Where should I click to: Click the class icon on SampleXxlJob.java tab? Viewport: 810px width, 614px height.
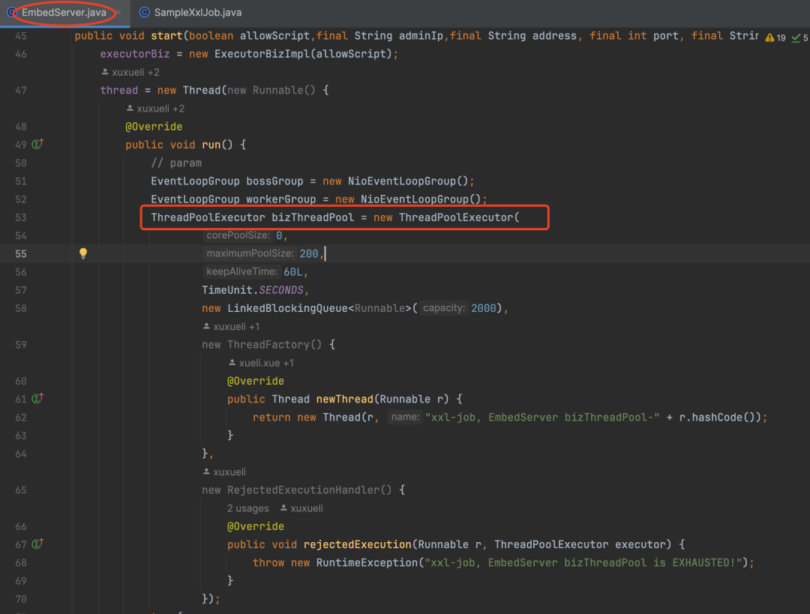145,13
